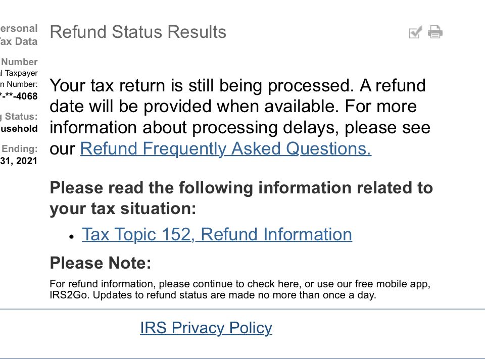Click the Personal Tax Data sidebar heading

click(19, 35)
